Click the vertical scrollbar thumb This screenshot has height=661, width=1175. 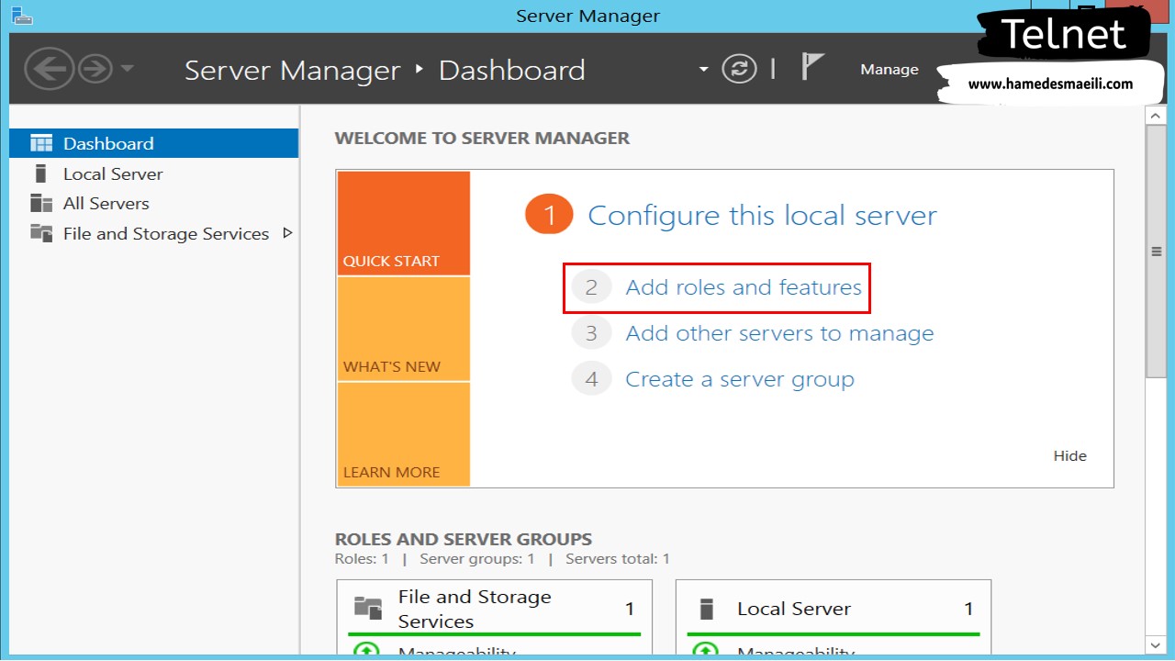click(1156, 251)
